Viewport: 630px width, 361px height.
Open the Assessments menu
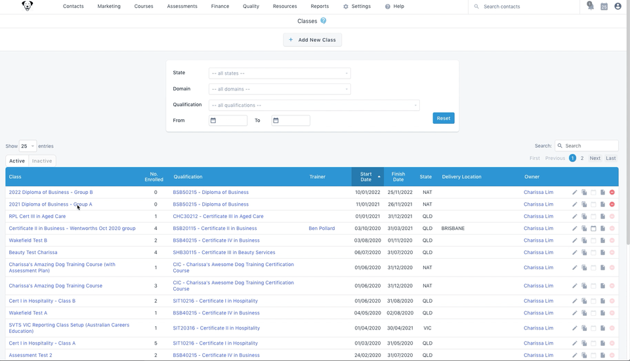click(182, 7)
